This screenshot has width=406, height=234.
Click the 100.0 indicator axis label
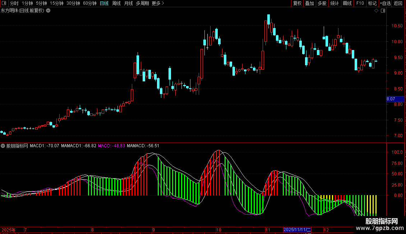[x=397, y=152]
